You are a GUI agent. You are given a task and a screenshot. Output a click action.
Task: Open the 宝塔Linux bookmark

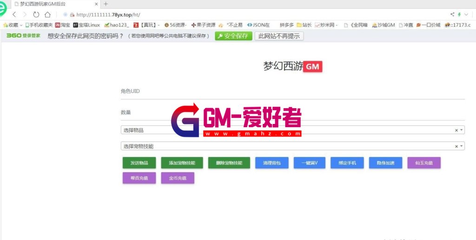[86, 25]
